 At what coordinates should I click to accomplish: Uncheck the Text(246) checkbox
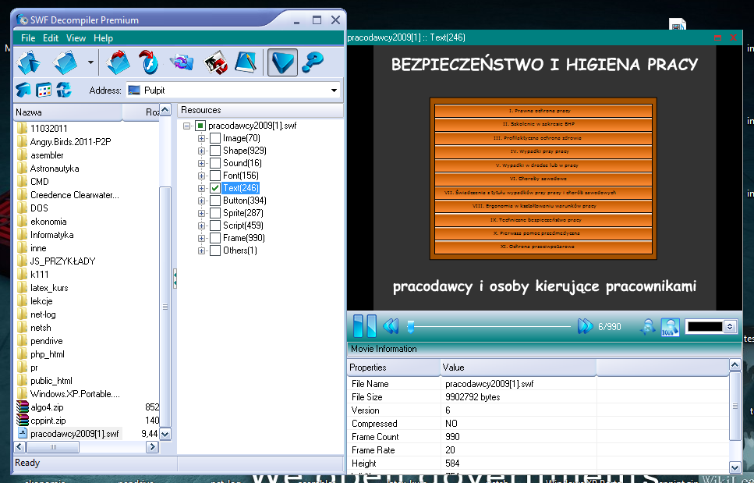(215, 189)
